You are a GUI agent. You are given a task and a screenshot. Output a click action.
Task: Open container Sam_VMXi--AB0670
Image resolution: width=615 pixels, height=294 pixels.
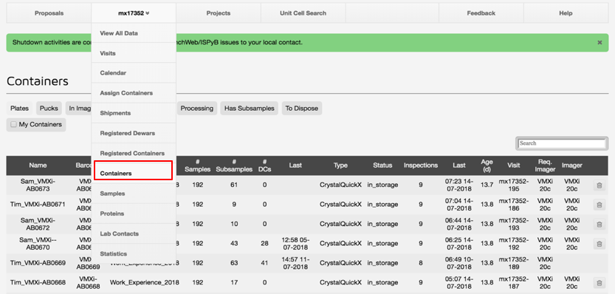pos(38,244)
